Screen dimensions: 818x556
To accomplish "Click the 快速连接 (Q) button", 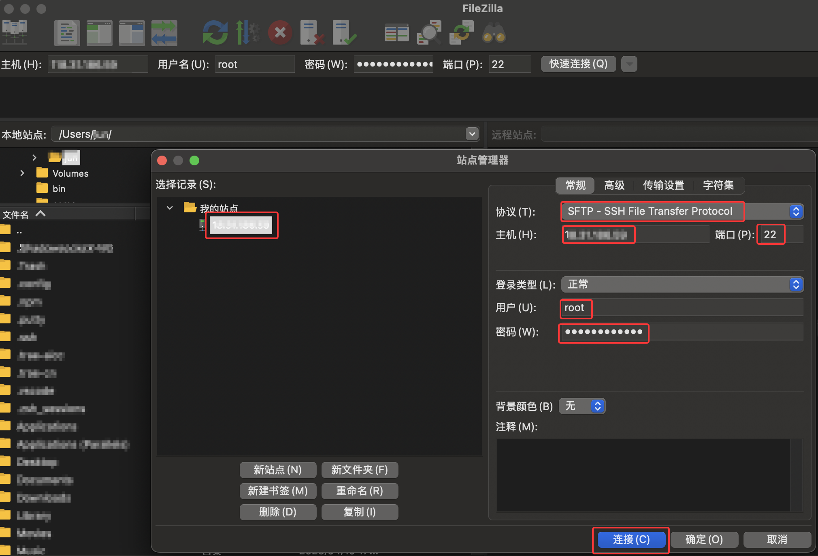I will 578,64.
